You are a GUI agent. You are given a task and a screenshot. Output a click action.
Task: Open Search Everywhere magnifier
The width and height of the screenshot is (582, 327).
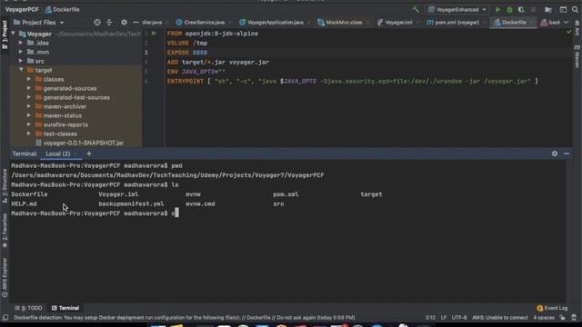click(x=576, y=10)
